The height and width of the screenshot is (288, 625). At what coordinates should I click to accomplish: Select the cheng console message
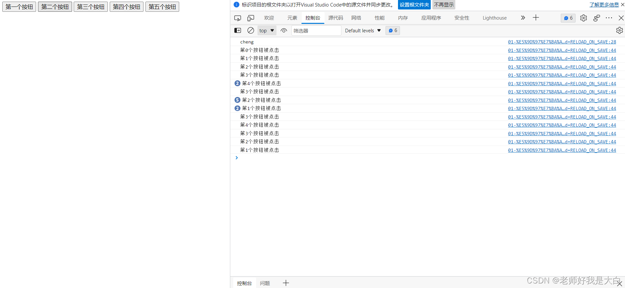(x=247, y=42)
